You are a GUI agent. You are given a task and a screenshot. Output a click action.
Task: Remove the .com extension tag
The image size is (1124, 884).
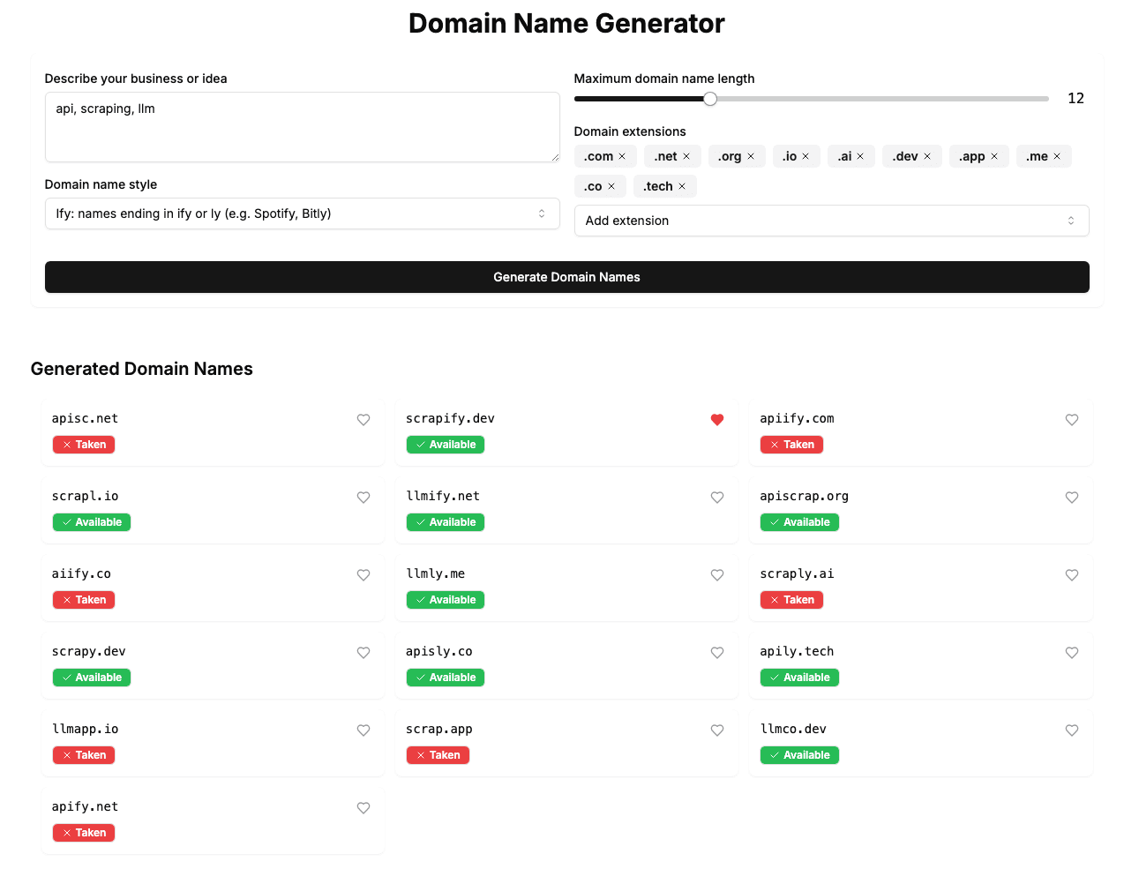pyautogui.click(x=622, y=156)
